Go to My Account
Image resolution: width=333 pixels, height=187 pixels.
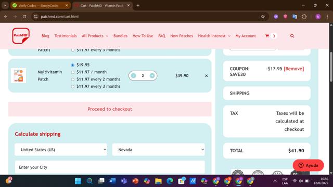pyautogui.click(x=246, y=36)
